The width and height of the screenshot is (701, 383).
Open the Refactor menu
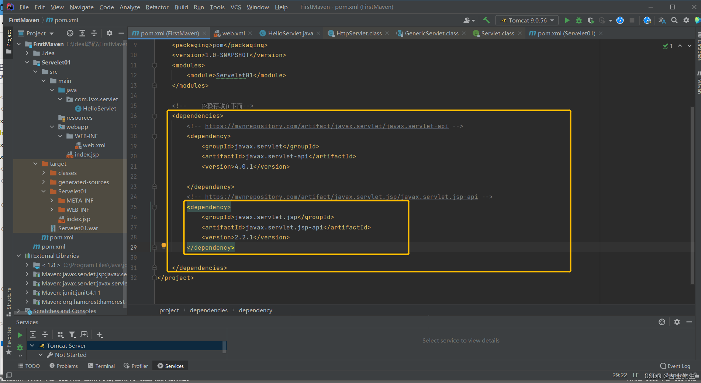point(157,7)
